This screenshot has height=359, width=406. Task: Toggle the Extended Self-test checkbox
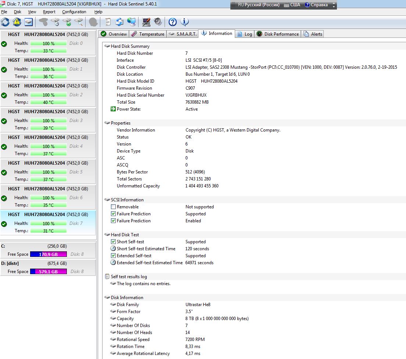(x=113, y=256)
